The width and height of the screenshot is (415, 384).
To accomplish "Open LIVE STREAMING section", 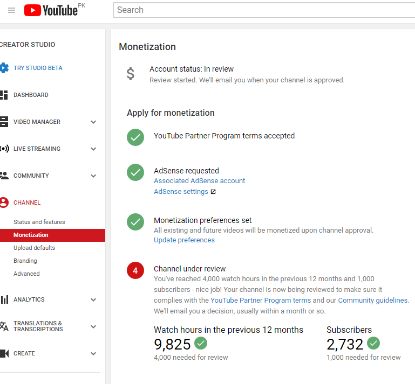I will (x=37, y=149).
